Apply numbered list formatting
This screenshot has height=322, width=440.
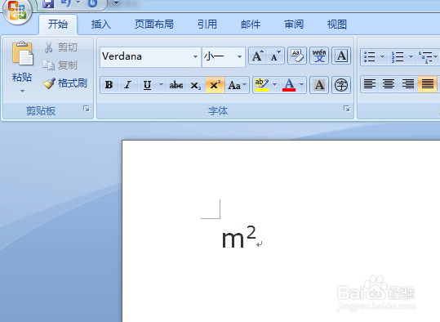tap(398, 56)
